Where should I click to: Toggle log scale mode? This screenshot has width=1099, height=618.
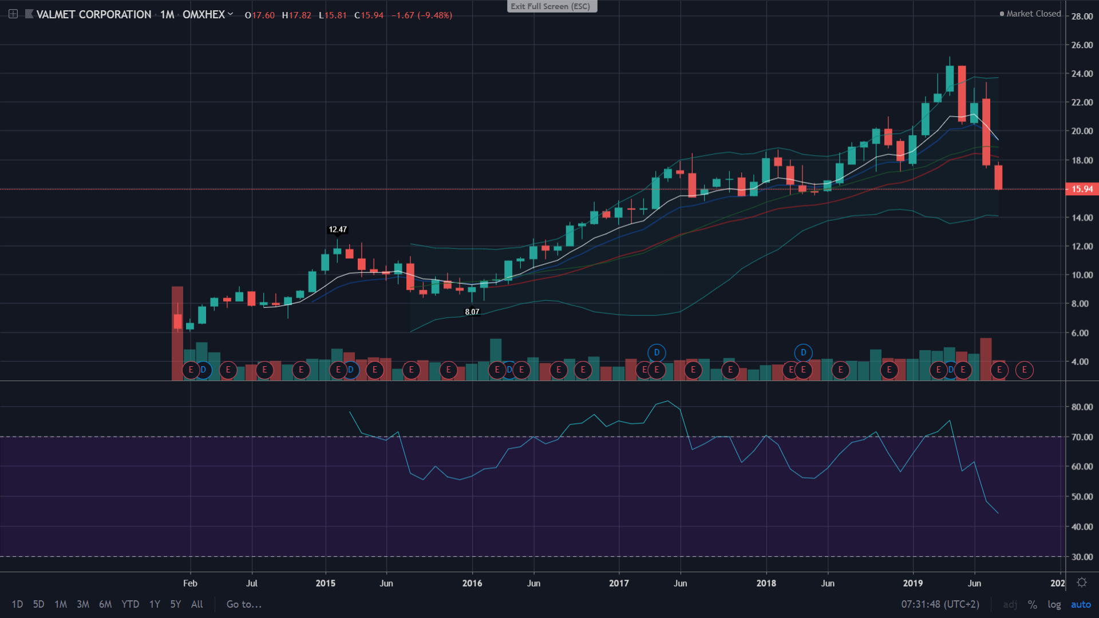(x=1054, y=604)
